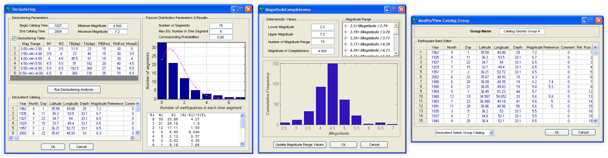Click the Modify/View Catalog Group title icon
The height and width of the screenshot is (158, 608).
415,20
